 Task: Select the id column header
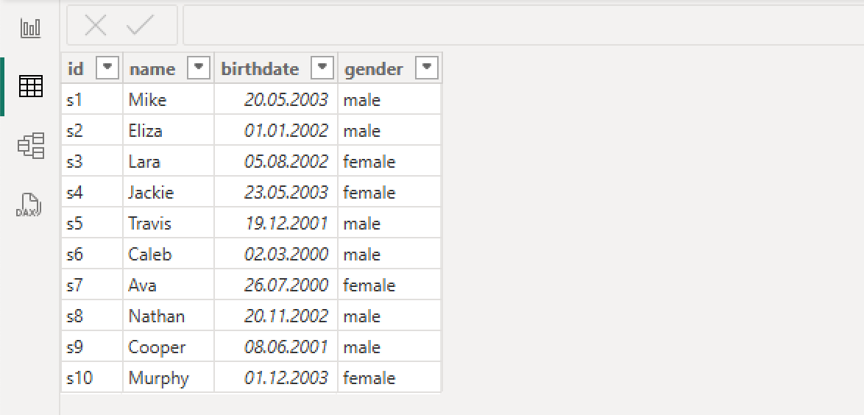[92, 68]
